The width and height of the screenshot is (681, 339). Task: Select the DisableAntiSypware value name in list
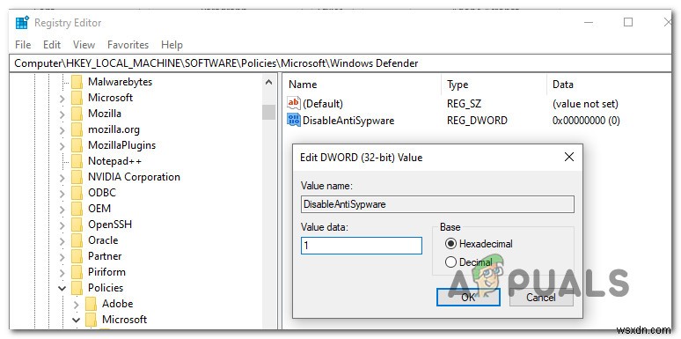click(x=348, y=121)
